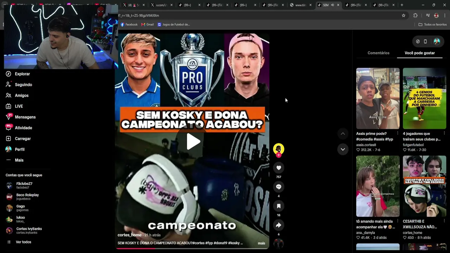Open the Facebook bookmark
Viewport: 450px width, 253px height.
click(129, 25)
